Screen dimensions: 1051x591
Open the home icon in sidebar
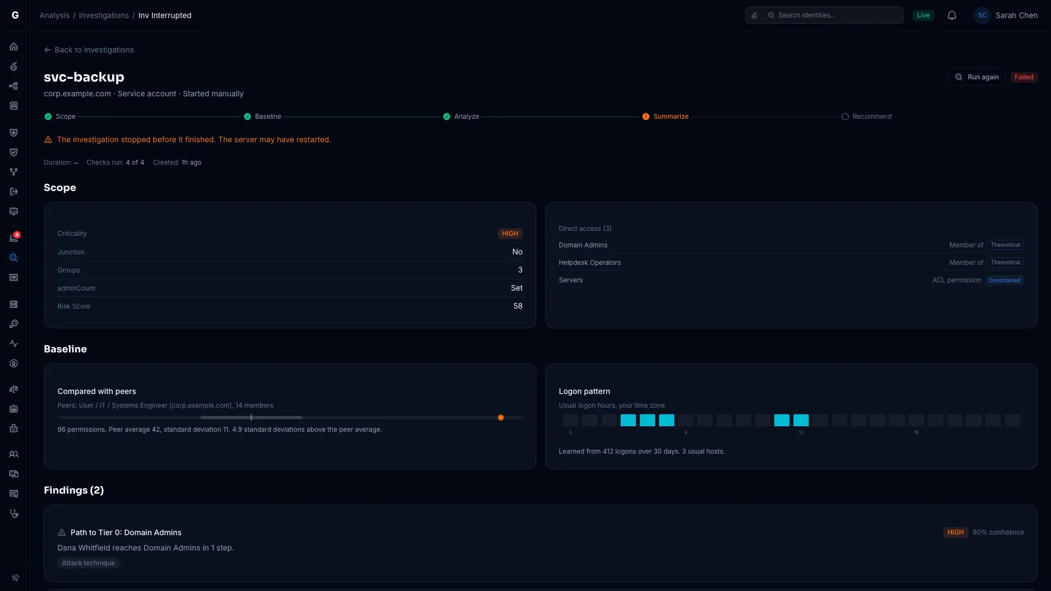coord(14,47)
